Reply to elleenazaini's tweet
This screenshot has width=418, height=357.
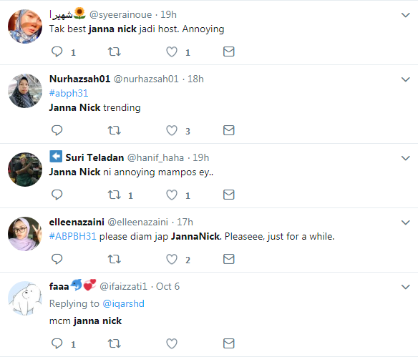[57, 259]
